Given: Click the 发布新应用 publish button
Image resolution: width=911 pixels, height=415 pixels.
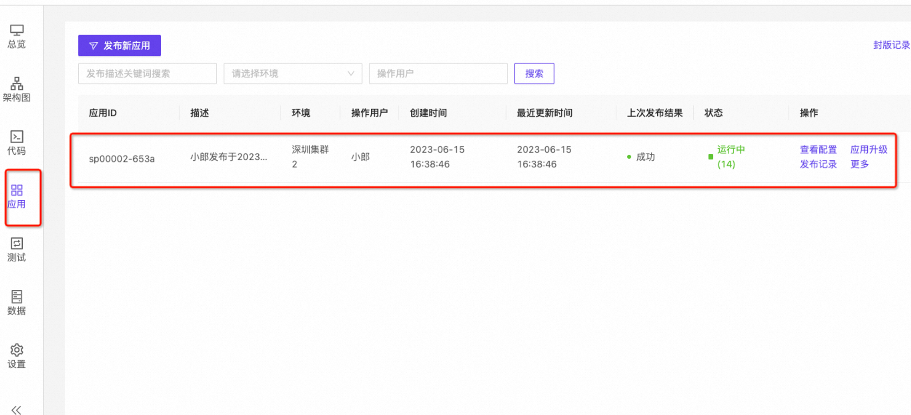Looking at the screenshot, I should (x=119, y=46).
